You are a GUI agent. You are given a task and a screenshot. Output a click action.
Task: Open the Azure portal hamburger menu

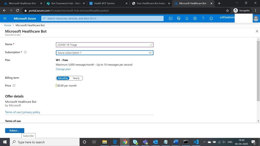[x=5, y=18]
